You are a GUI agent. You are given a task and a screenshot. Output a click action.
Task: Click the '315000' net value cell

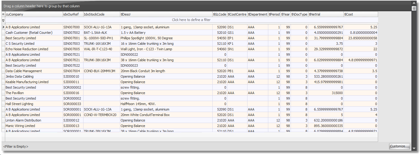[x=326, y=93]
